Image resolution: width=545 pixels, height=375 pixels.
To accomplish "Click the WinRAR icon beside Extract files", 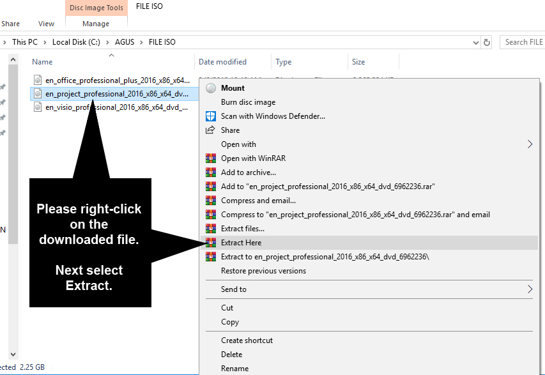I will 211,229.
